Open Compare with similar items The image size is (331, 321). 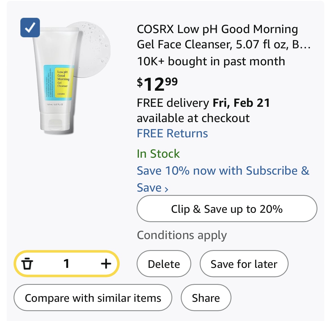coord(93,298)
